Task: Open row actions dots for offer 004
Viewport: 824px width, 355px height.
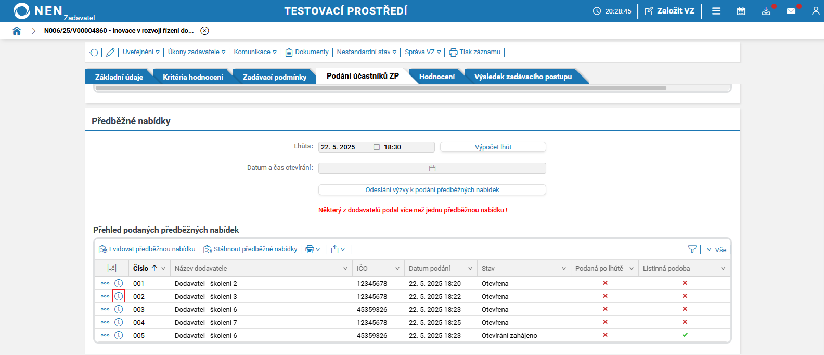Action: coord(105,322)
